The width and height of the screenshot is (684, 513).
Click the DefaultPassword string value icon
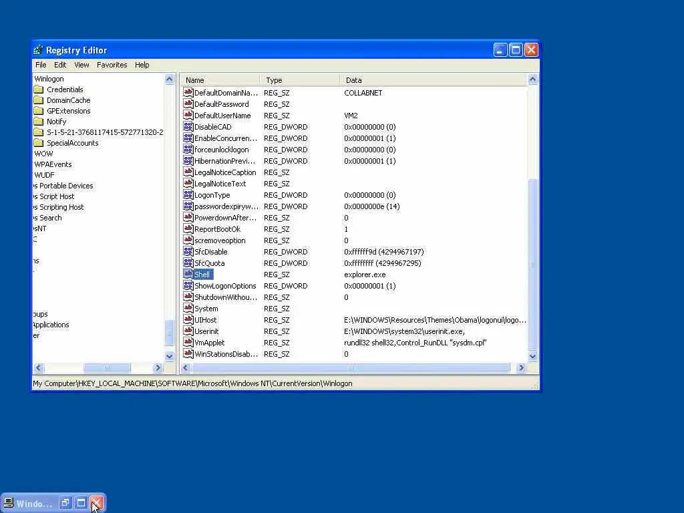(x=188, y=104)
